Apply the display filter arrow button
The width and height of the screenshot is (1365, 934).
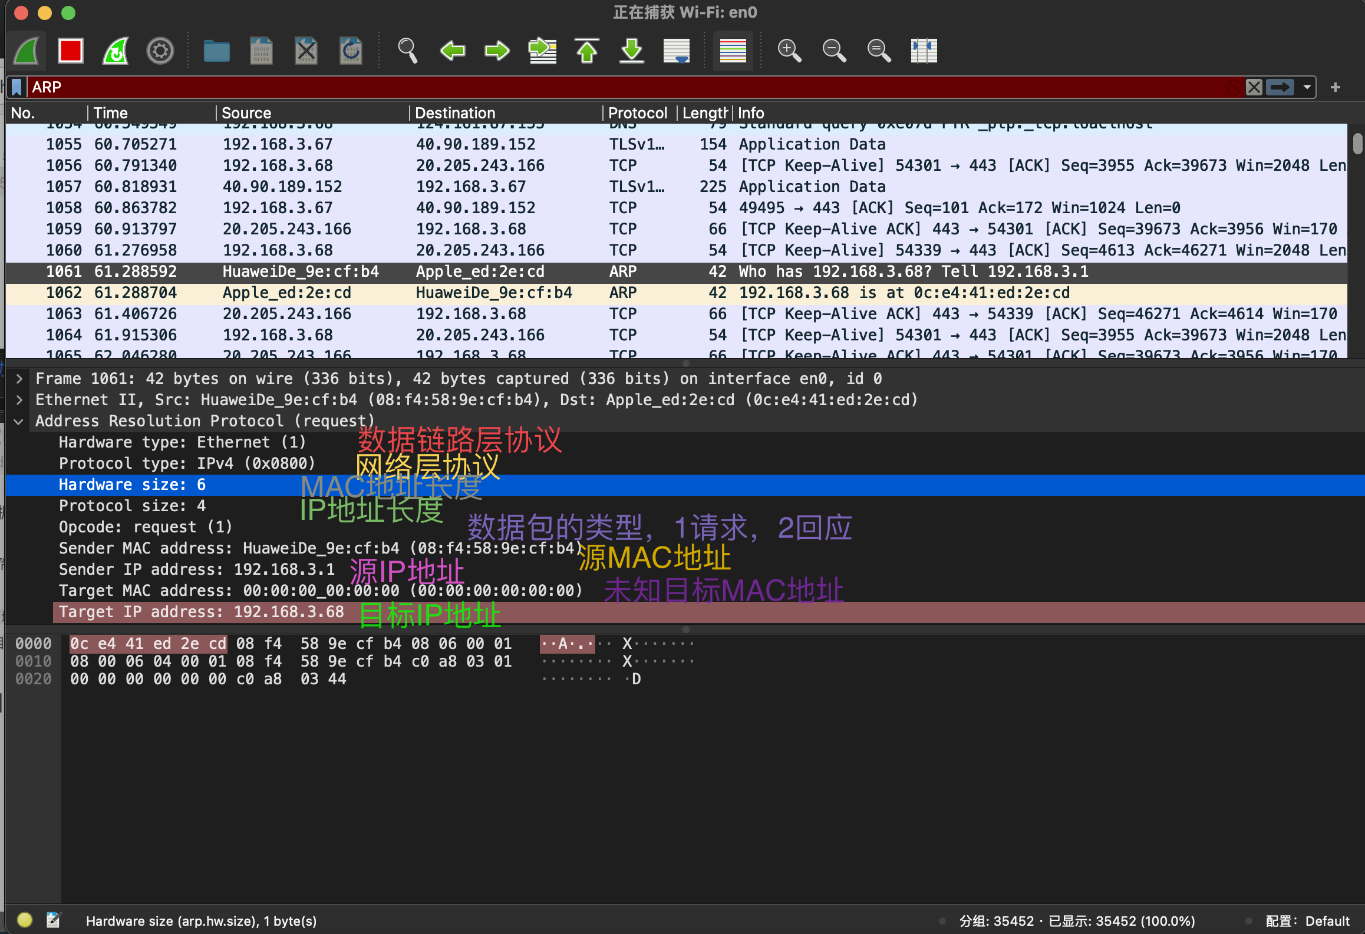tap(1280, 87)
